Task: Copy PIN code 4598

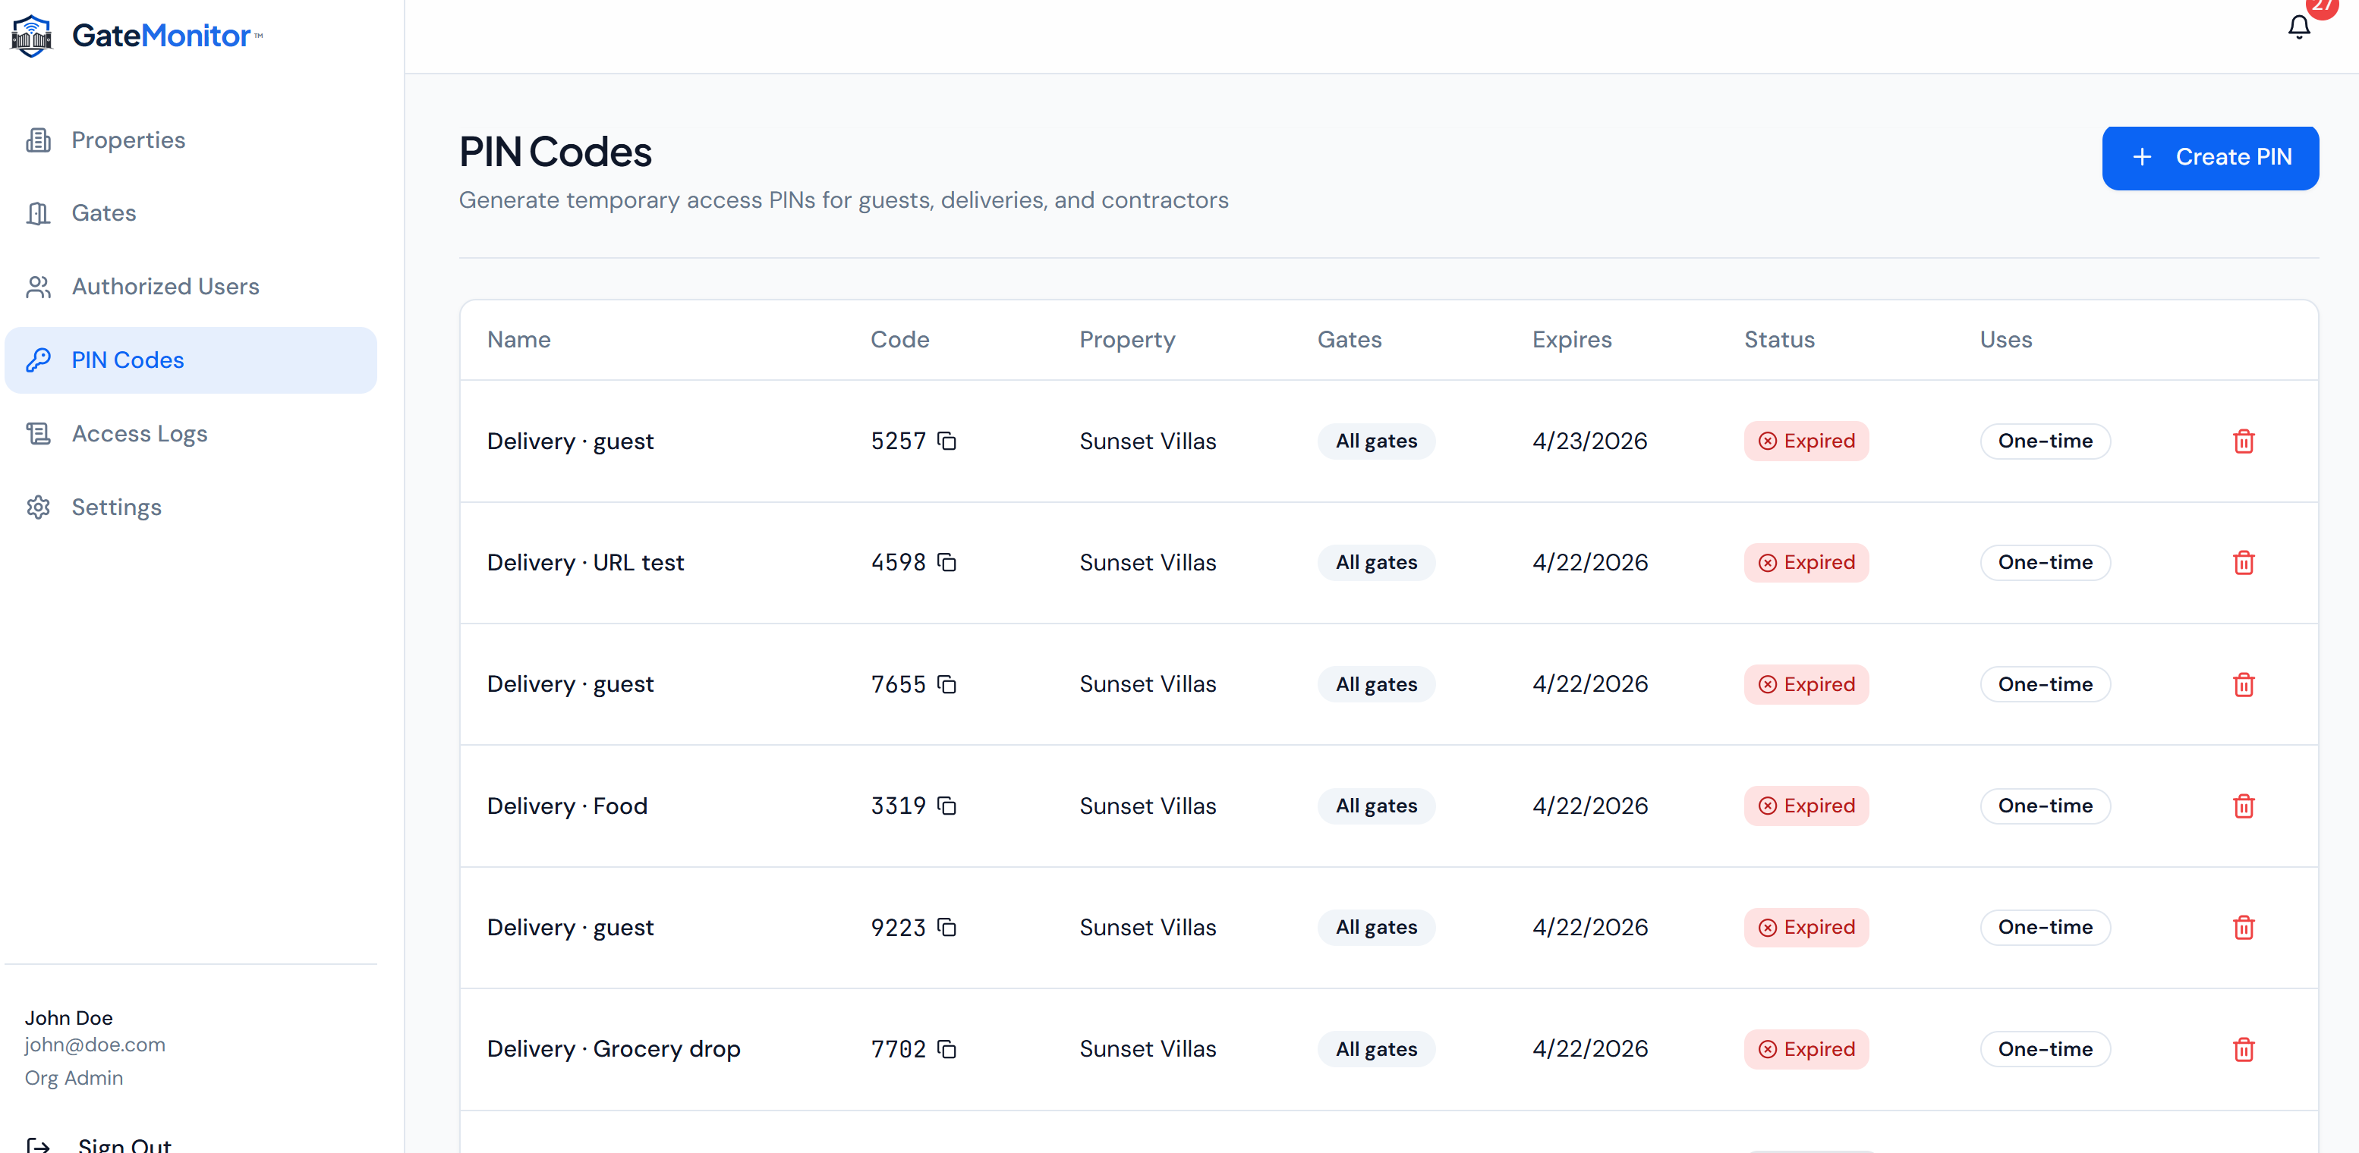Action: 947,563
